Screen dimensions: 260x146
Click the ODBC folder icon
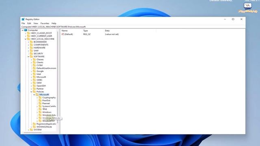[x=34, y=80]
